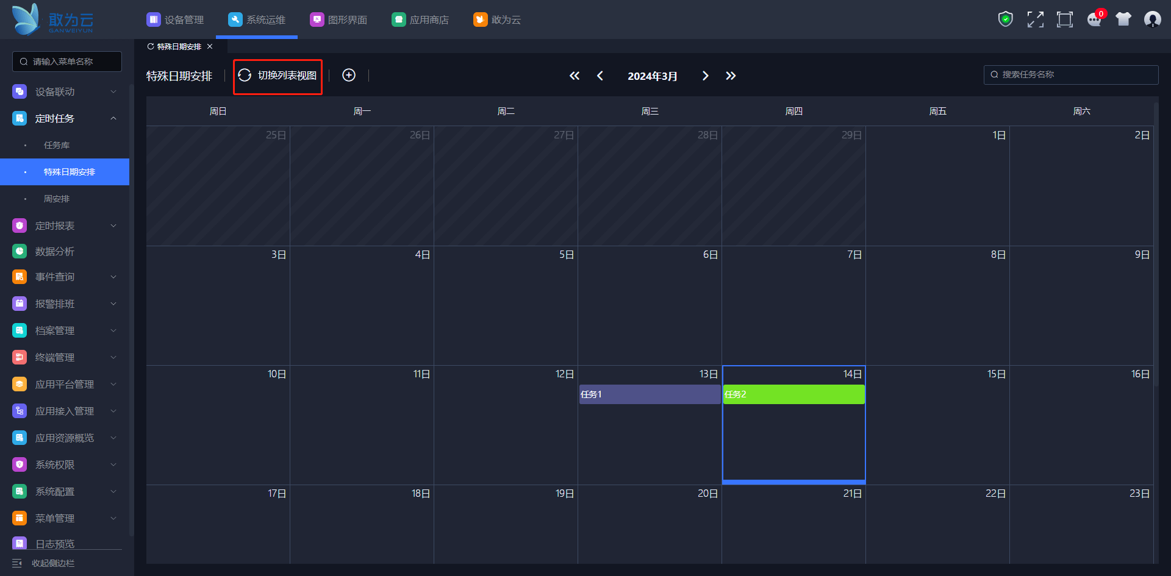Image resolution: width=1171 pixels, height=576 pixels.
Task: Click the 应用接入管理 sidebar icon
Action: coord(20,411)
